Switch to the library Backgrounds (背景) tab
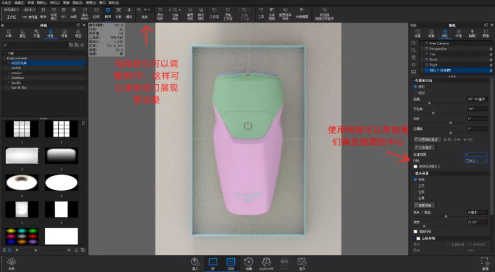Image resolution: width=495 pixels, height=272 pixels. tap(64, 34)
